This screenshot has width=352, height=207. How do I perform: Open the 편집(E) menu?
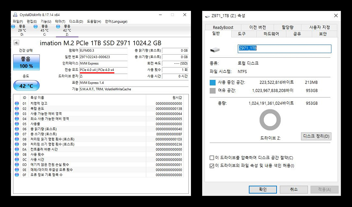click(x=32, y=21)
